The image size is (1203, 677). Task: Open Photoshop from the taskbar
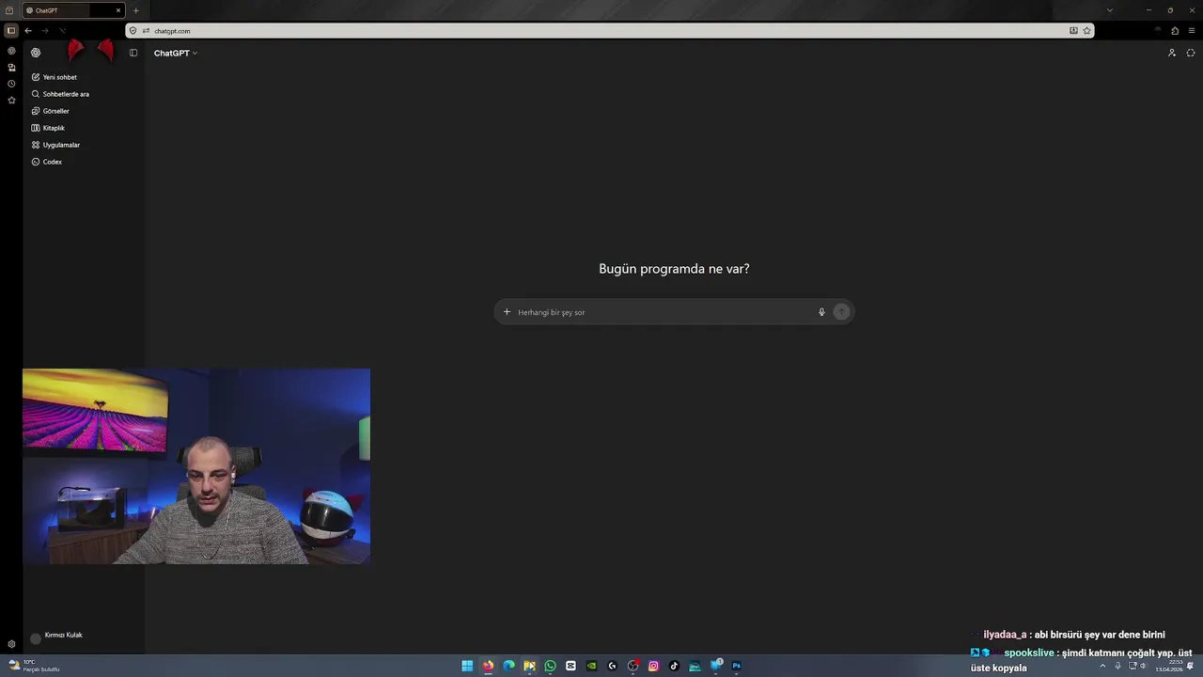coord(736,666)
